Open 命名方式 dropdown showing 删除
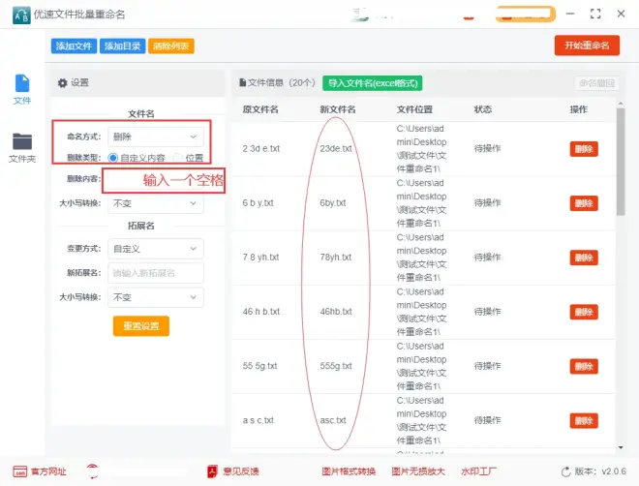The height and width of the screenshot is (486, 639). (156, 137)
